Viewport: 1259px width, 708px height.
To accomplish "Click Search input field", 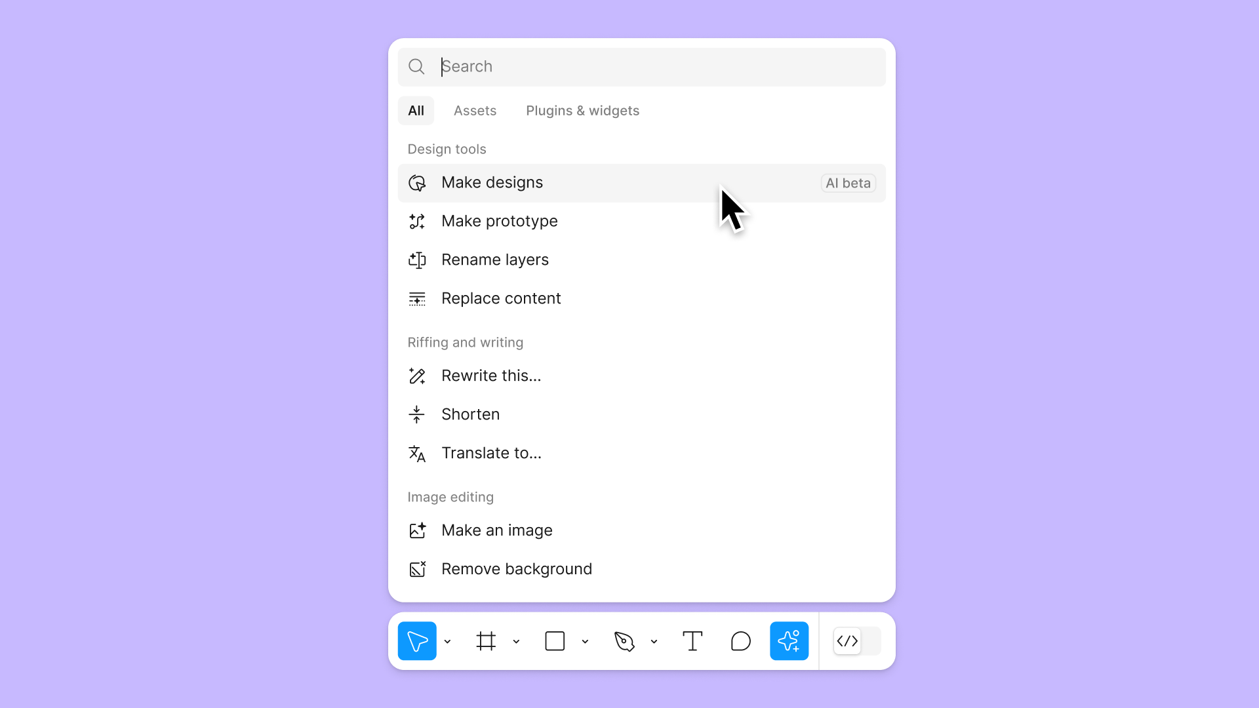I will (x=643, y=66).
